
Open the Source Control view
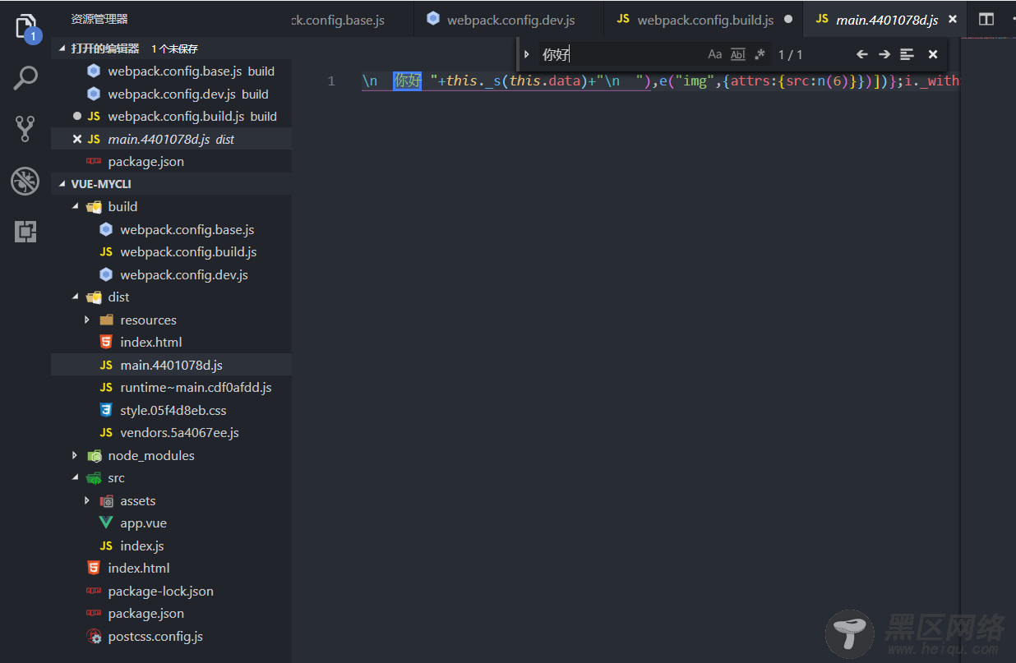tap(25, 129)
